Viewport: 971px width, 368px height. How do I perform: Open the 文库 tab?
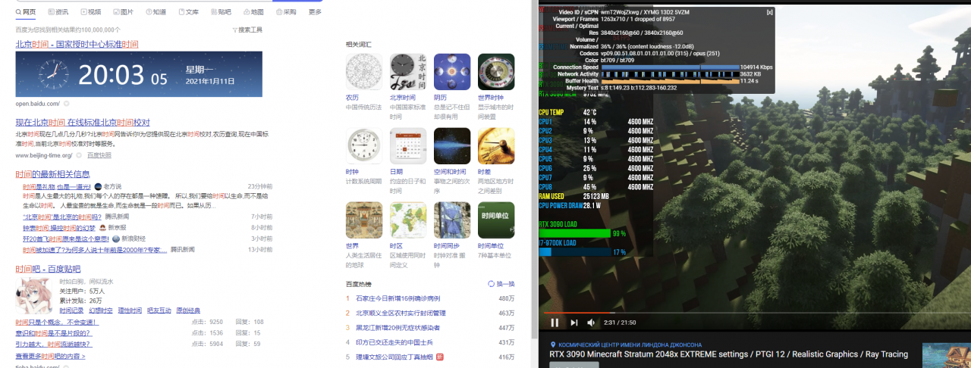click(188, 12)
